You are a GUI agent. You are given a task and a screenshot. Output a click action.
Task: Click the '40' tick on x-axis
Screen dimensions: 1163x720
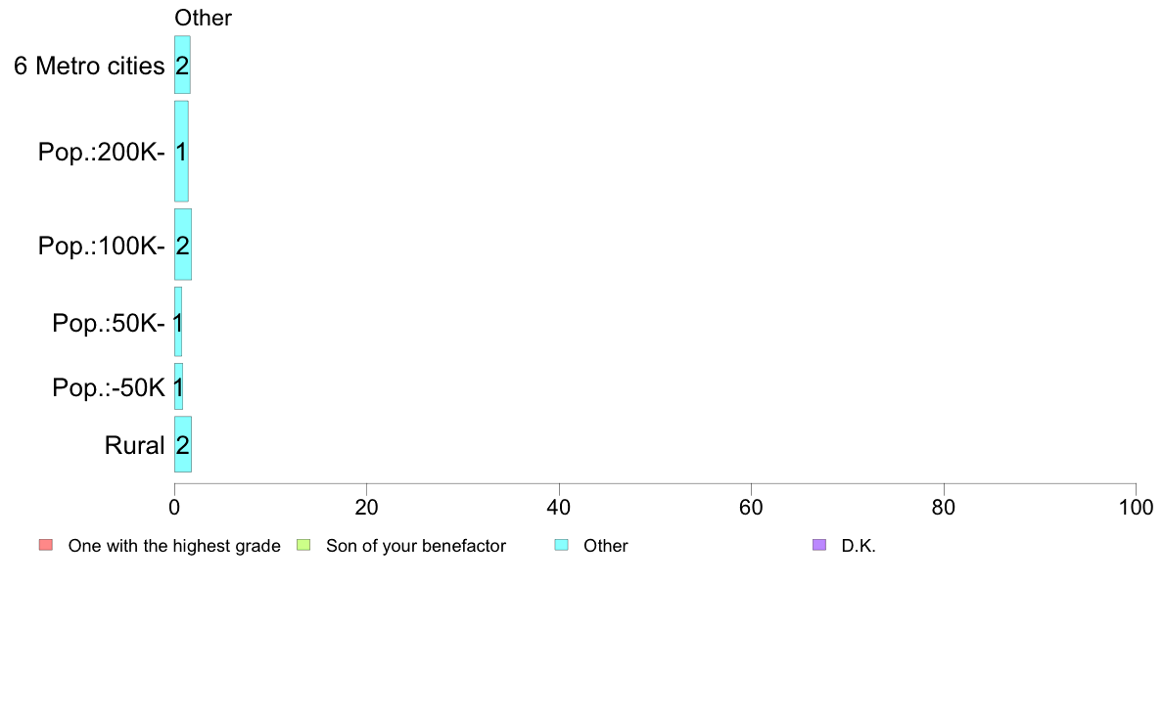[559, 507]
